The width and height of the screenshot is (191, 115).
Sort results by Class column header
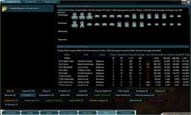pyautogui.click(x=102, y=55)
